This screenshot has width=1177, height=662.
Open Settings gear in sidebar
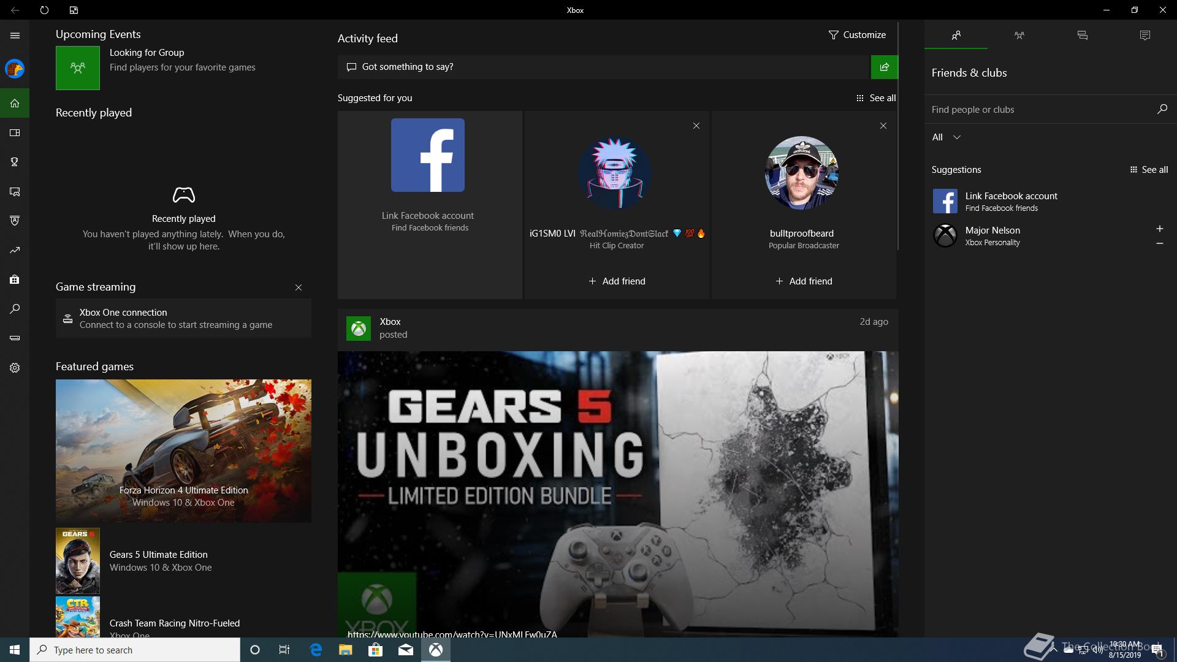point(15,368)
